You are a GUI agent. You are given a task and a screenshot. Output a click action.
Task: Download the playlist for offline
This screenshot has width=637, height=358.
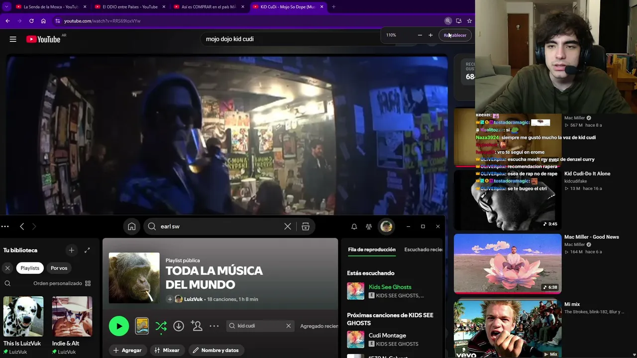(x=179, y=326)
